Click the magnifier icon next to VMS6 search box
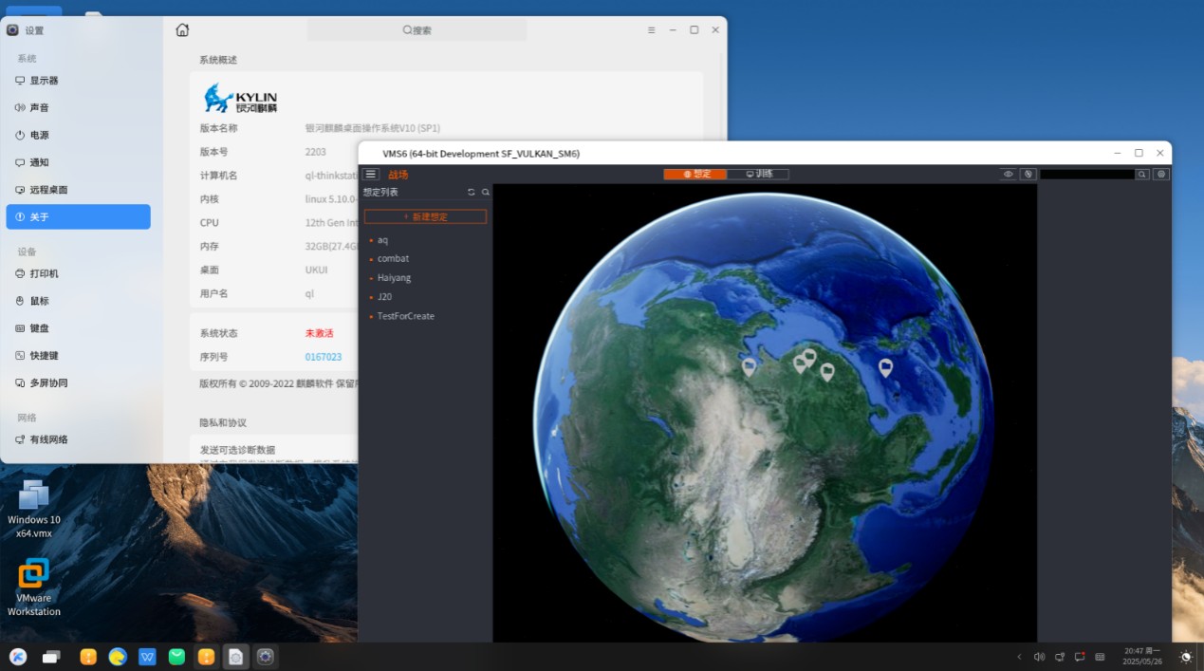The image size is (1204, 671). 1142,175
